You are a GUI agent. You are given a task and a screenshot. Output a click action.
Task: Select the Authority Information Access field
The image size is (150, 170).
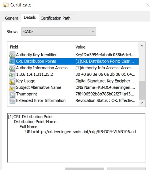(73, 68)
